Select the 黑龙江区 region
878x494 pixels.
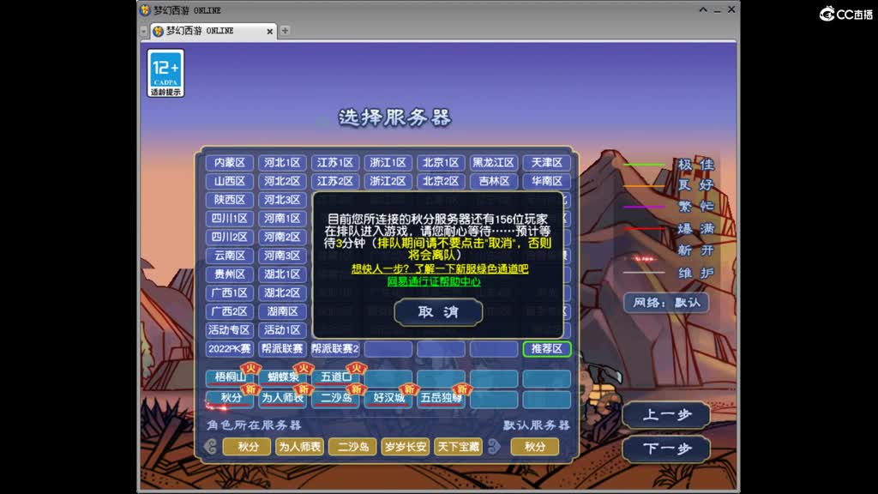click(493, 162)
